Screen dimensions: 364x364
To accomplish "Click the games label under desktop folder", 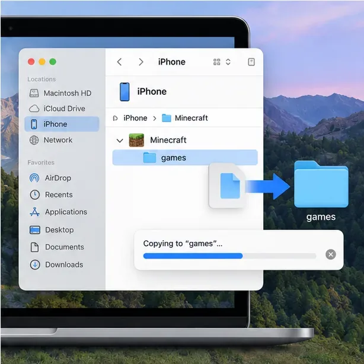I will (321, 217).
